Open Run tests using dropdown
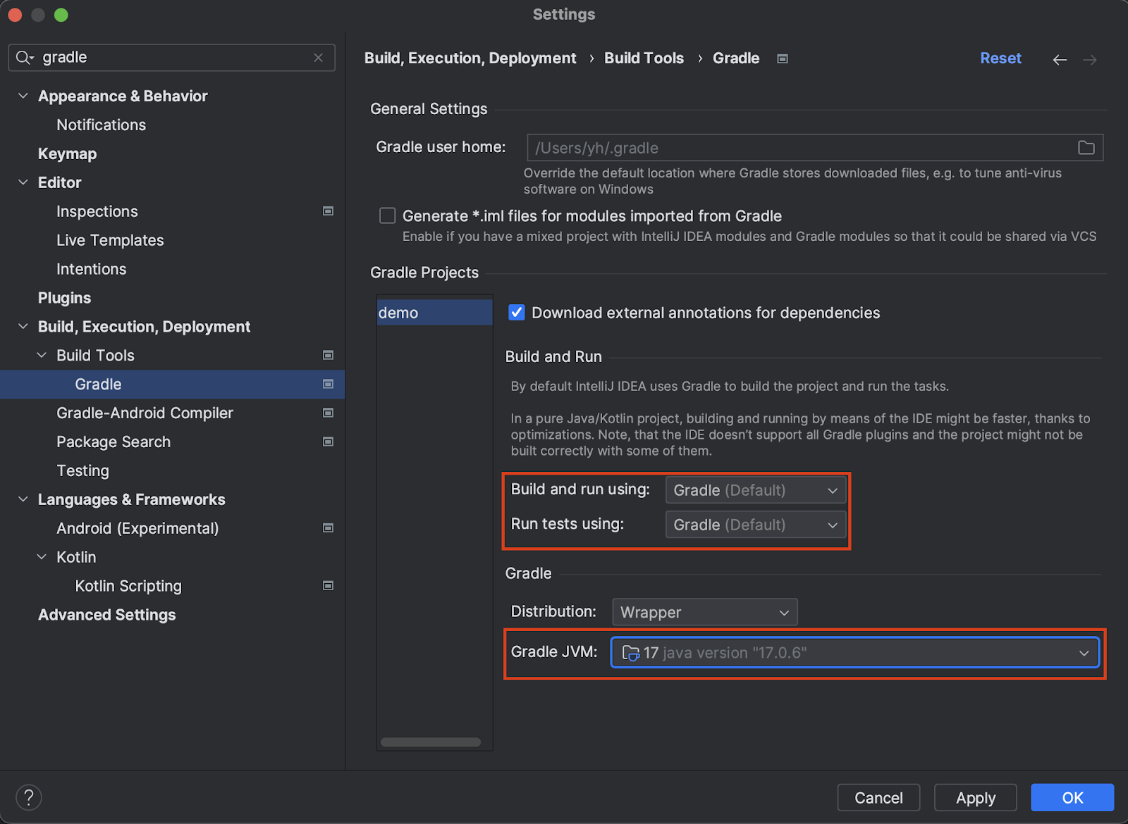 (756, 525)
